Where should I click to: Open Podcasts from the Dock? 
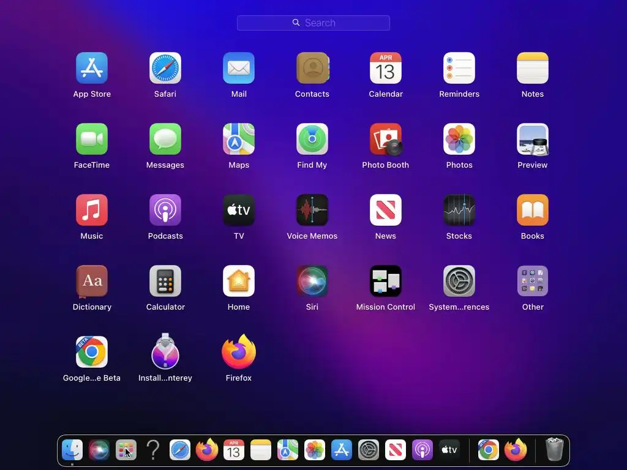click(x=422, y=450)
